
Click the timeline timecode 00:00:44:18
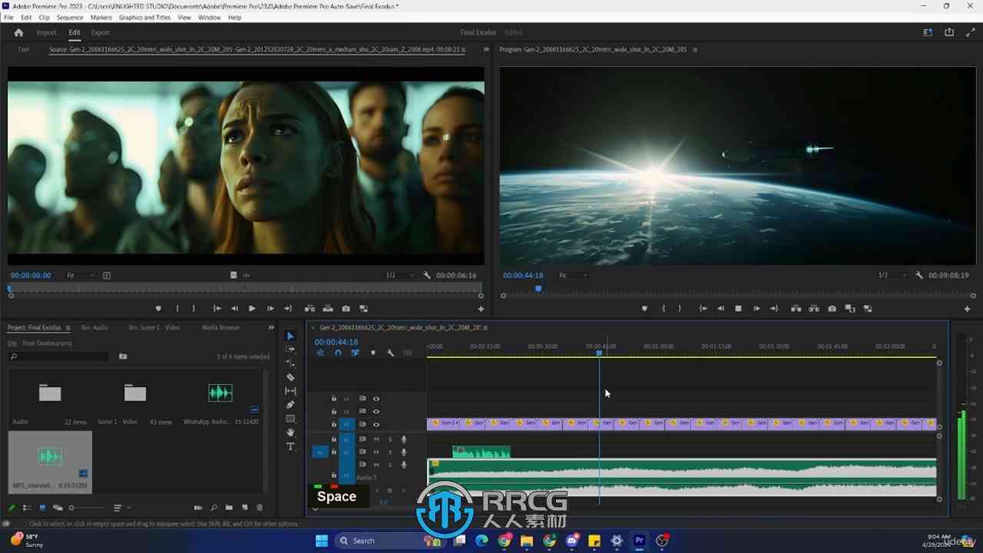click(x=336, y=342)
